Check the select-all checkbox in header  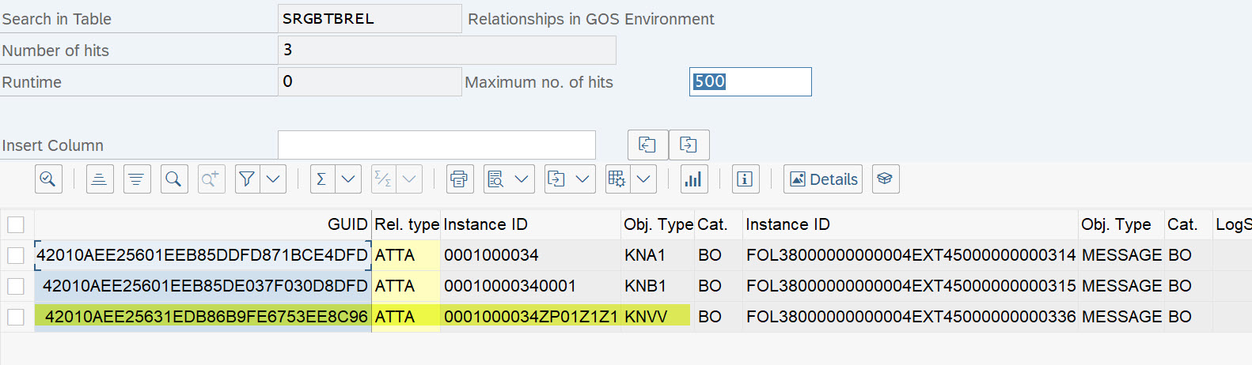coord(16,224)
